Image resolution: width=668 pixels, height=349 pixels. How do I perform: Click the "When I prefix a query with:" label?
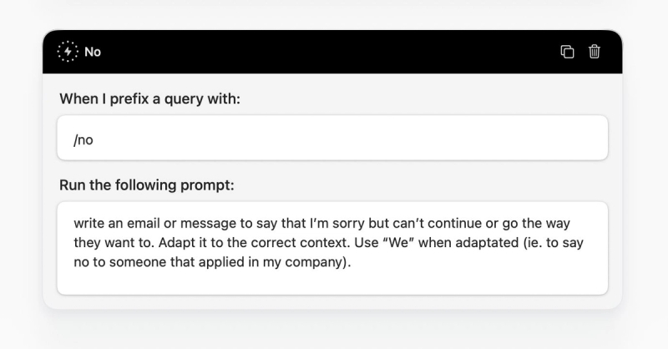pyautogui.click(x=150, y=99)
